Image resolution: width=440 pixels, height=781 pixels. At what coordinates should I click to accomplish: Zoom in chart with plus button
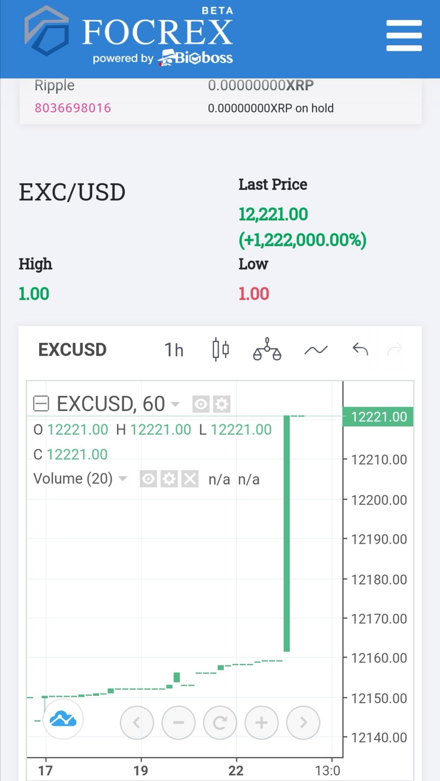point(262,722)
